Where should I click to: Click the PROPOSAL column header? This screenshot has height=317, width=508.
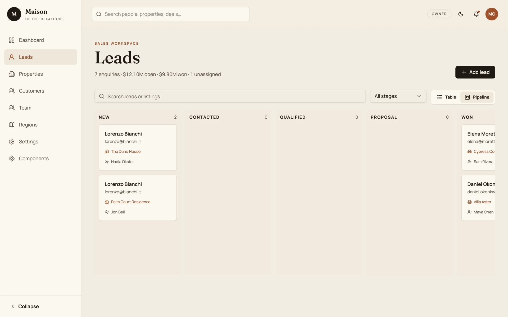click(x=384, y=117)
